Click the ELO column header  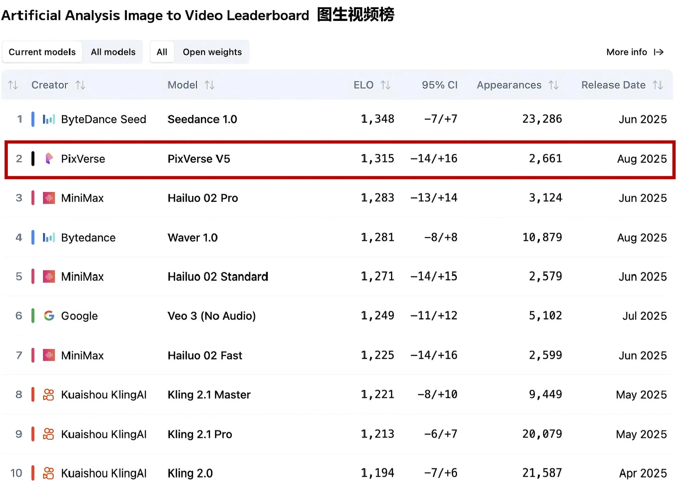(363, 85)
